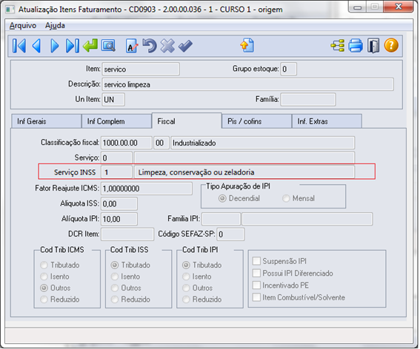Go to the first record
Image resolution: width=420 pixels, height=349 pixels.
point(19,46)
